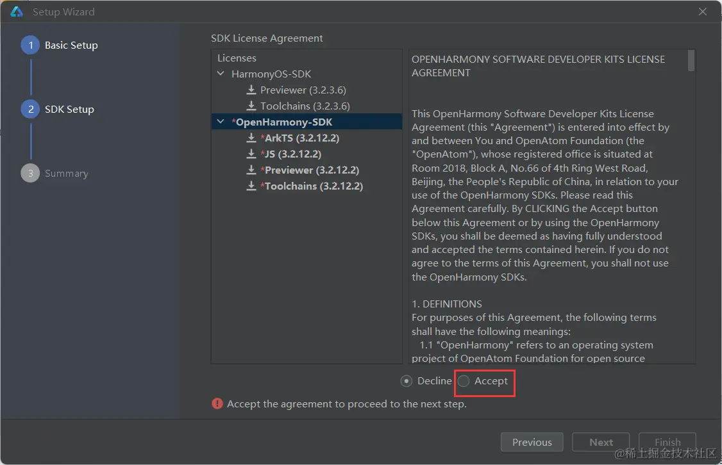
Task: Click the Next button
Action: (x=601, y=442)
